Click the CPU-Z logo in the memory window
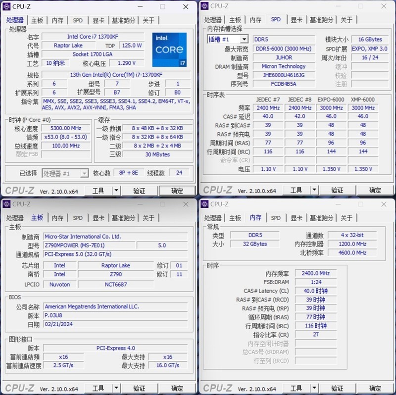The height and width of the screenshot is (395, 396). point(218,388)
